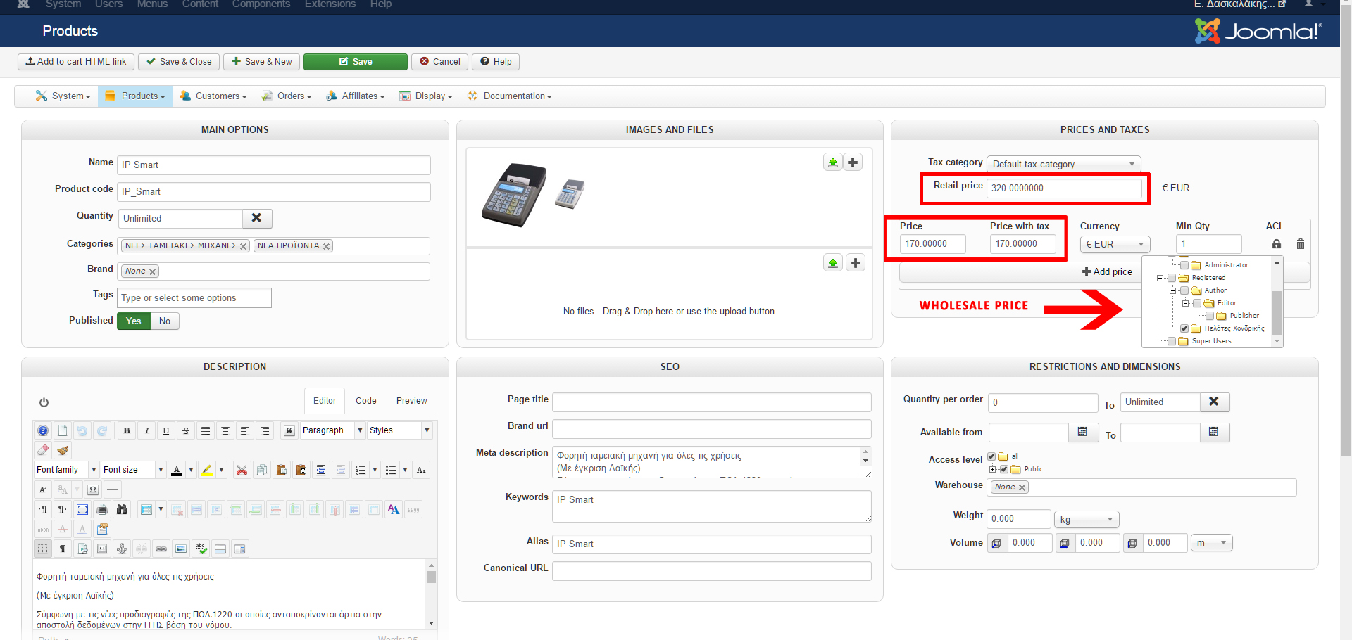Screen dimensions: 1352x640
Task: Switch to the Code tab in the editor
Action: (x=366, y=401)
